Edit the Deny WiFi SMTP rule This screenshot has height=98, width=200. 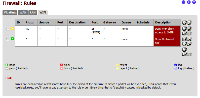coord(189,29)
